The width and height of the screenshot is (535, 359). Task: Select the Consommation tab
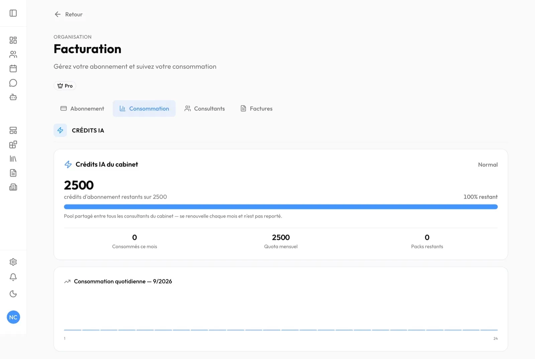[144, 109]
